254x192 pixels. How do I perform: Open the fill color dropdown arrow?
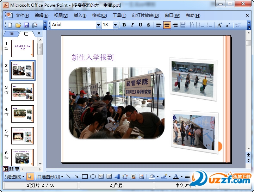pyautogui.click(x=157, y=177)
